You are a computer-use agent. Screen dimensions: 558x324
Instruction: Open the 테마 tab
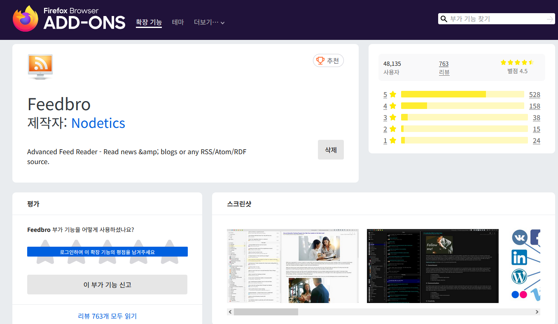(178, 23)
